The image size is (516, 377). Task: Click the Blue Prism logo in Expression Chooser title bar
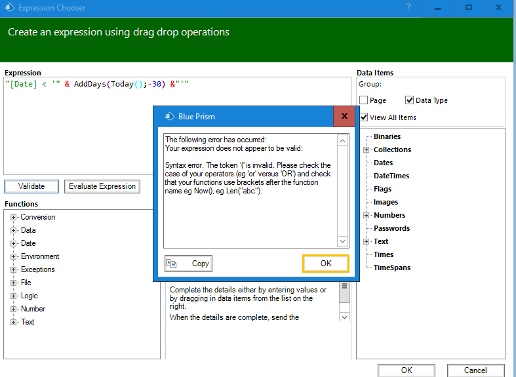[x=10, y=8]
